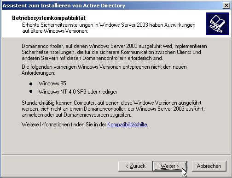Screen dimensions: 232x178
Task: Click the empty gray area below the link
Action: pos(116,141)
